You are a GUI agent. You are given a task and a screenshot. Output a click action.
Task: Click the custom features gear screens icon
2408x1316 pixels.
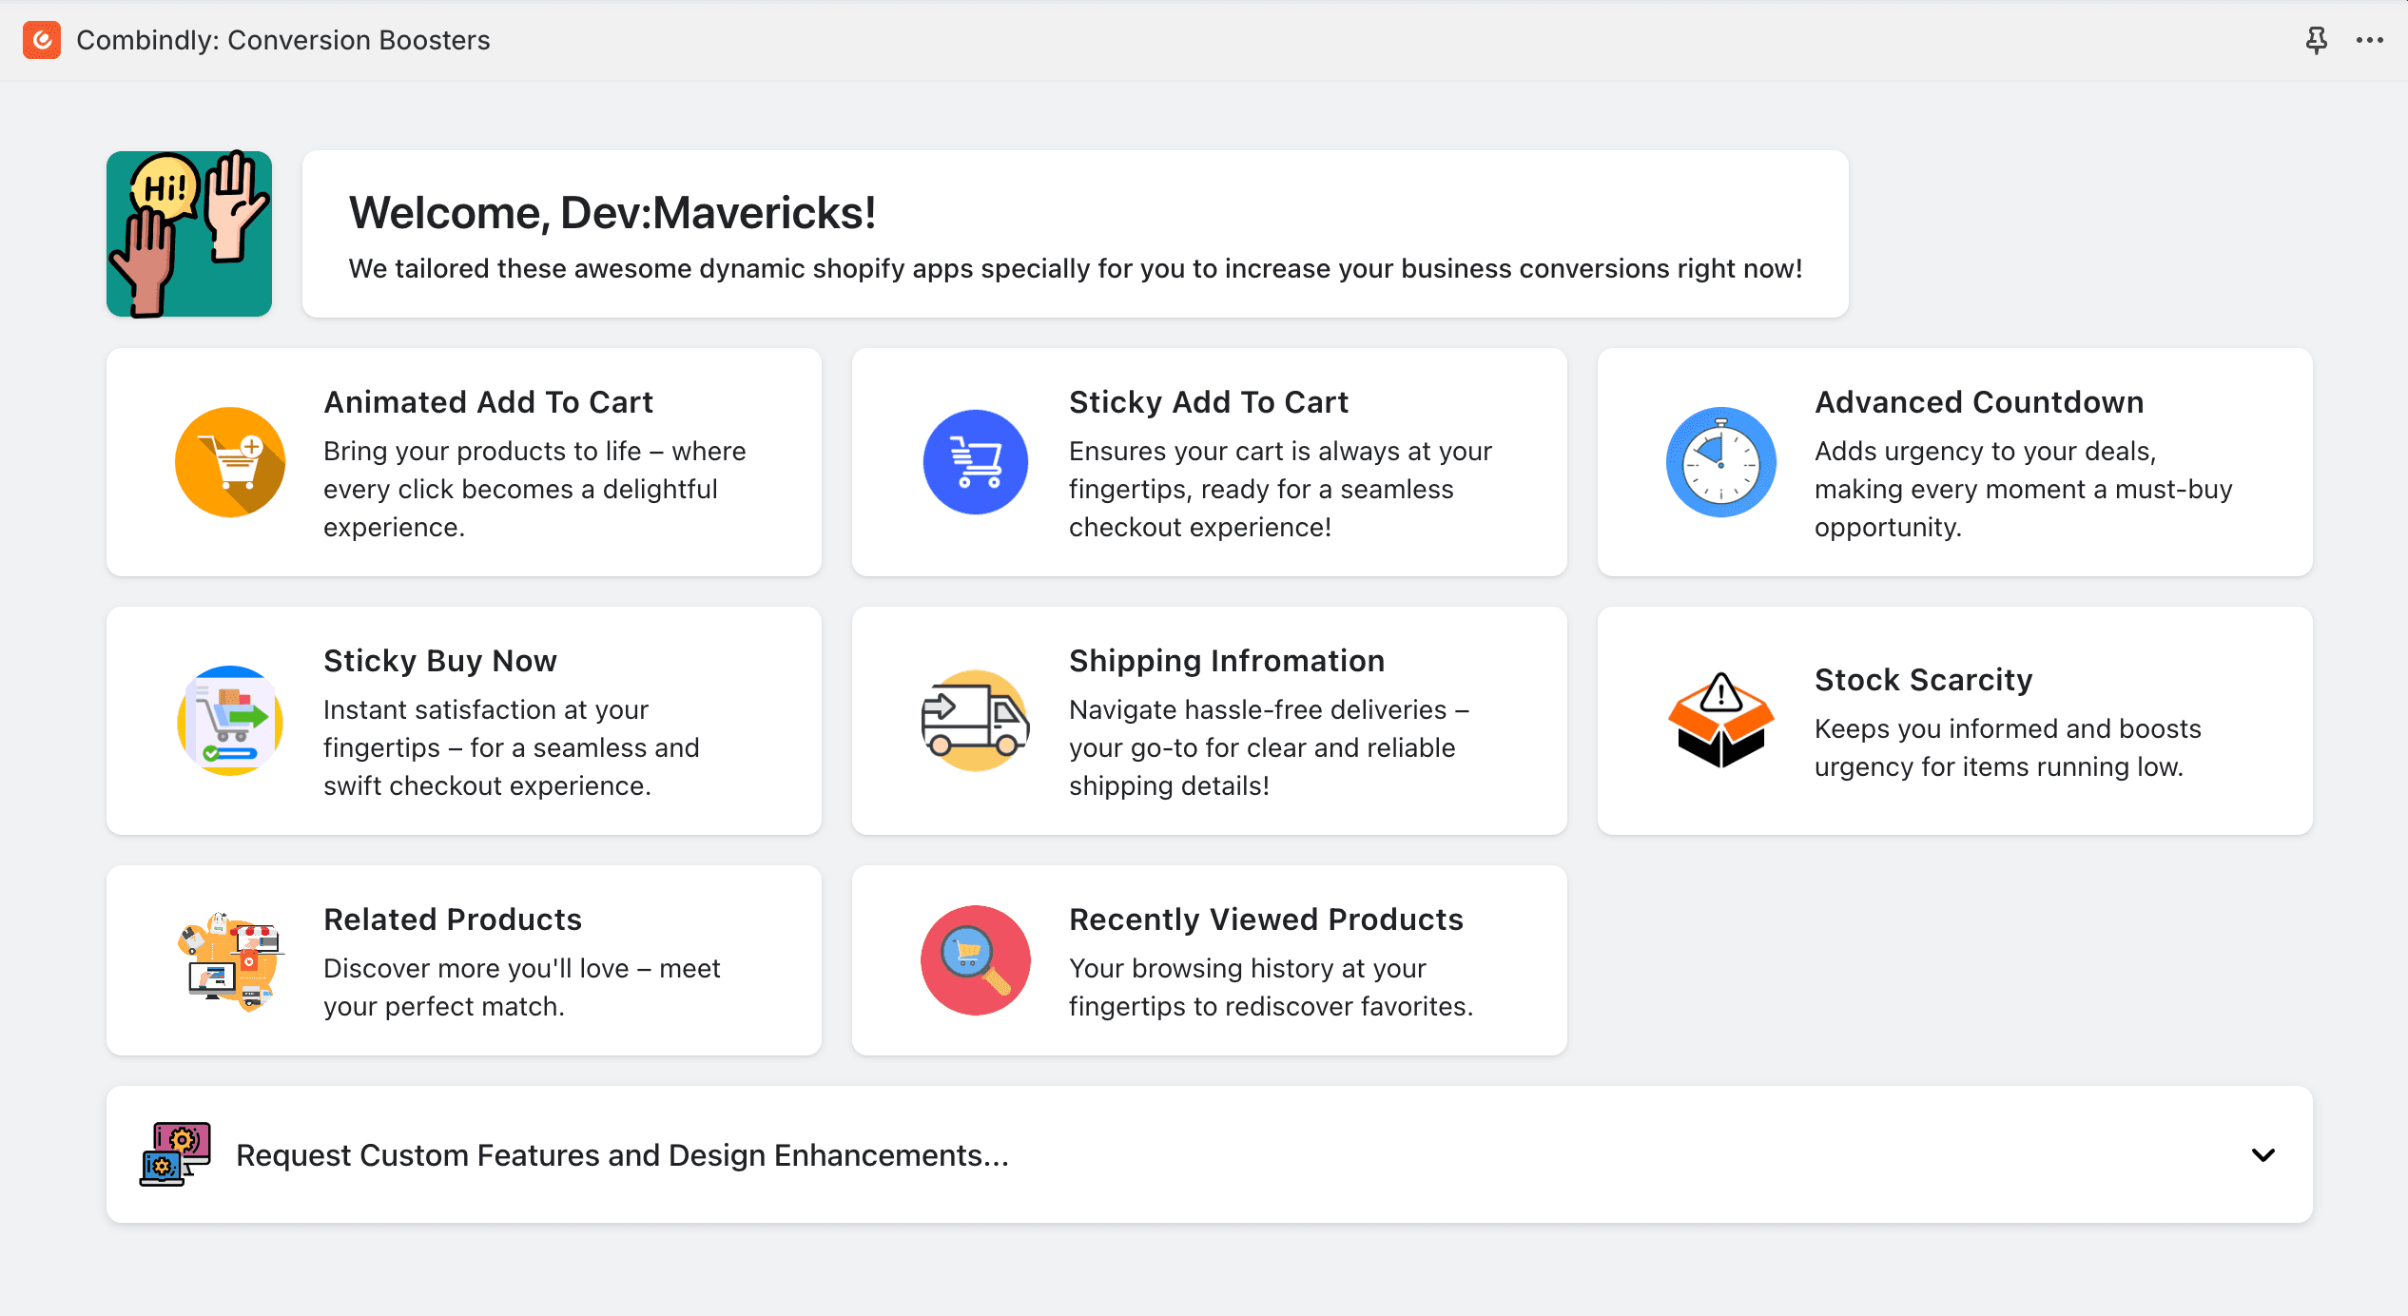175,1154
